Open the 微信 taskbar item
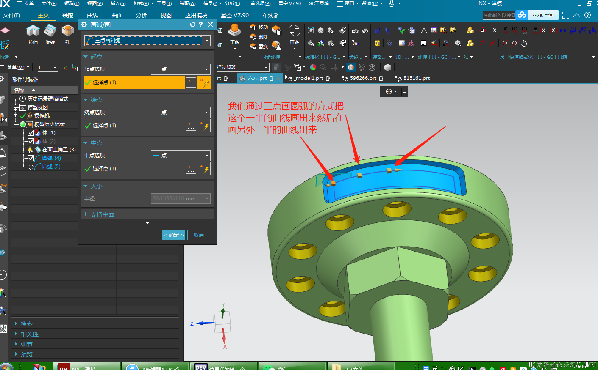Viewport: 598px width, 370px height. 292,367
